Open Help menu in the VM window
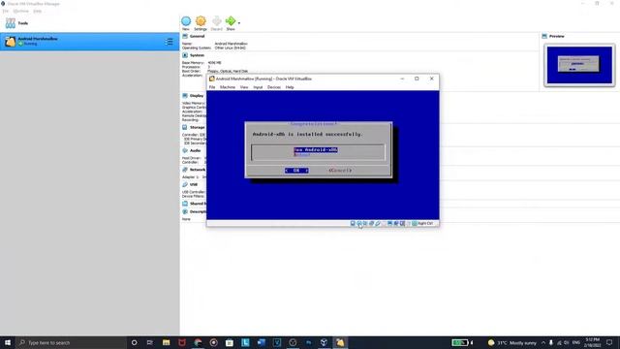620x349 pixels. pyautogui.click(x=290, y=87)
